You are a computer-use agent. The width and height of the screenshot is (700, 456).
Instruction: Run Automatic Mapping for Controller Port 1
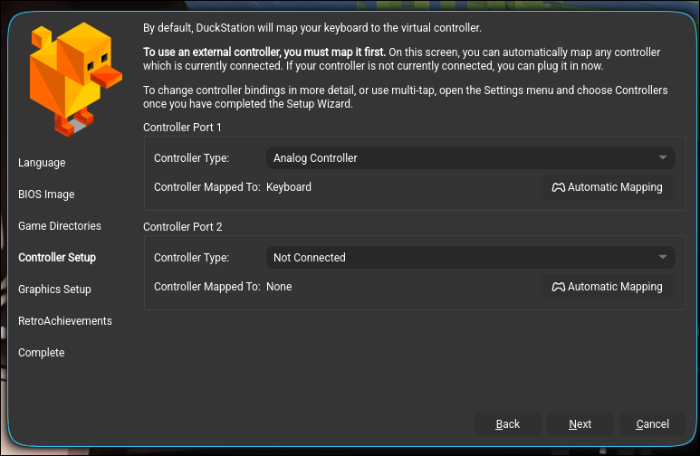coord(608,187)
